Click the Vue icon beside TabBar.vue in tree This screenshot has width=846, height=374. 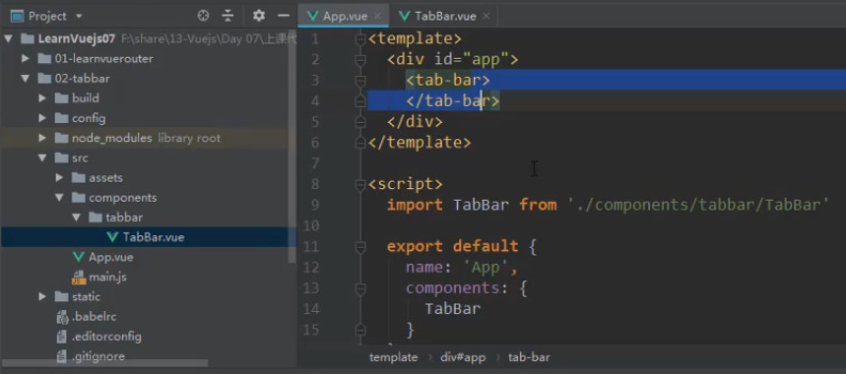[x=112, y=237]
